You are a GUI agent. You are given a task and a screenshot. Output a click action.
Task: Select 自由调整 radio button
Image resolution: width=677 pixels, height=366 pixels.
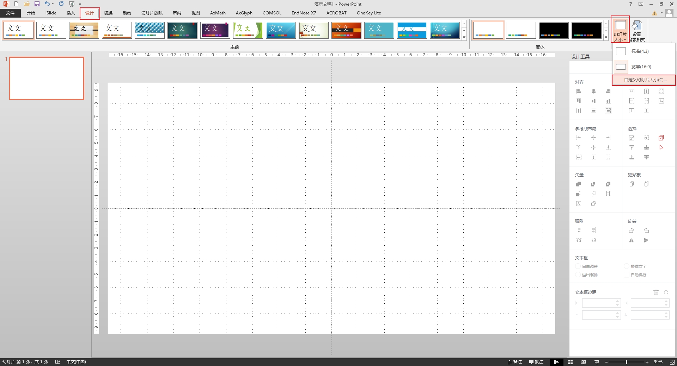[578, 266]
